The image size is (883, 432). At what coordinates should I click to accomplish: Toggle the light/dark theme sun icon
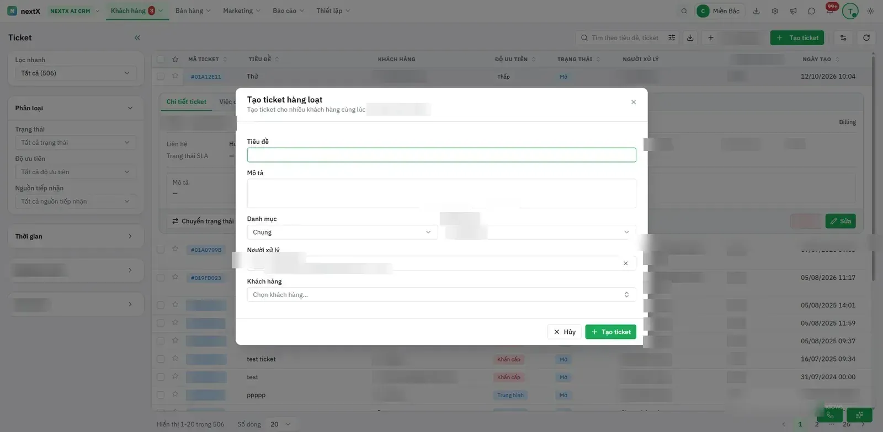coord(870,11)
